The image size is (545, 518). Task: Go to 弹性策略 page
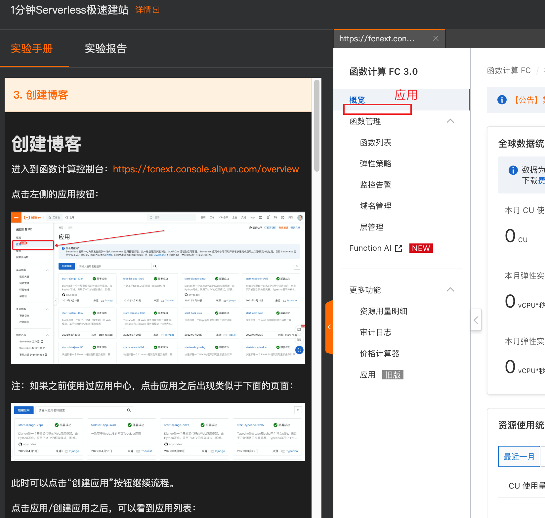click(x=376, y=164)
